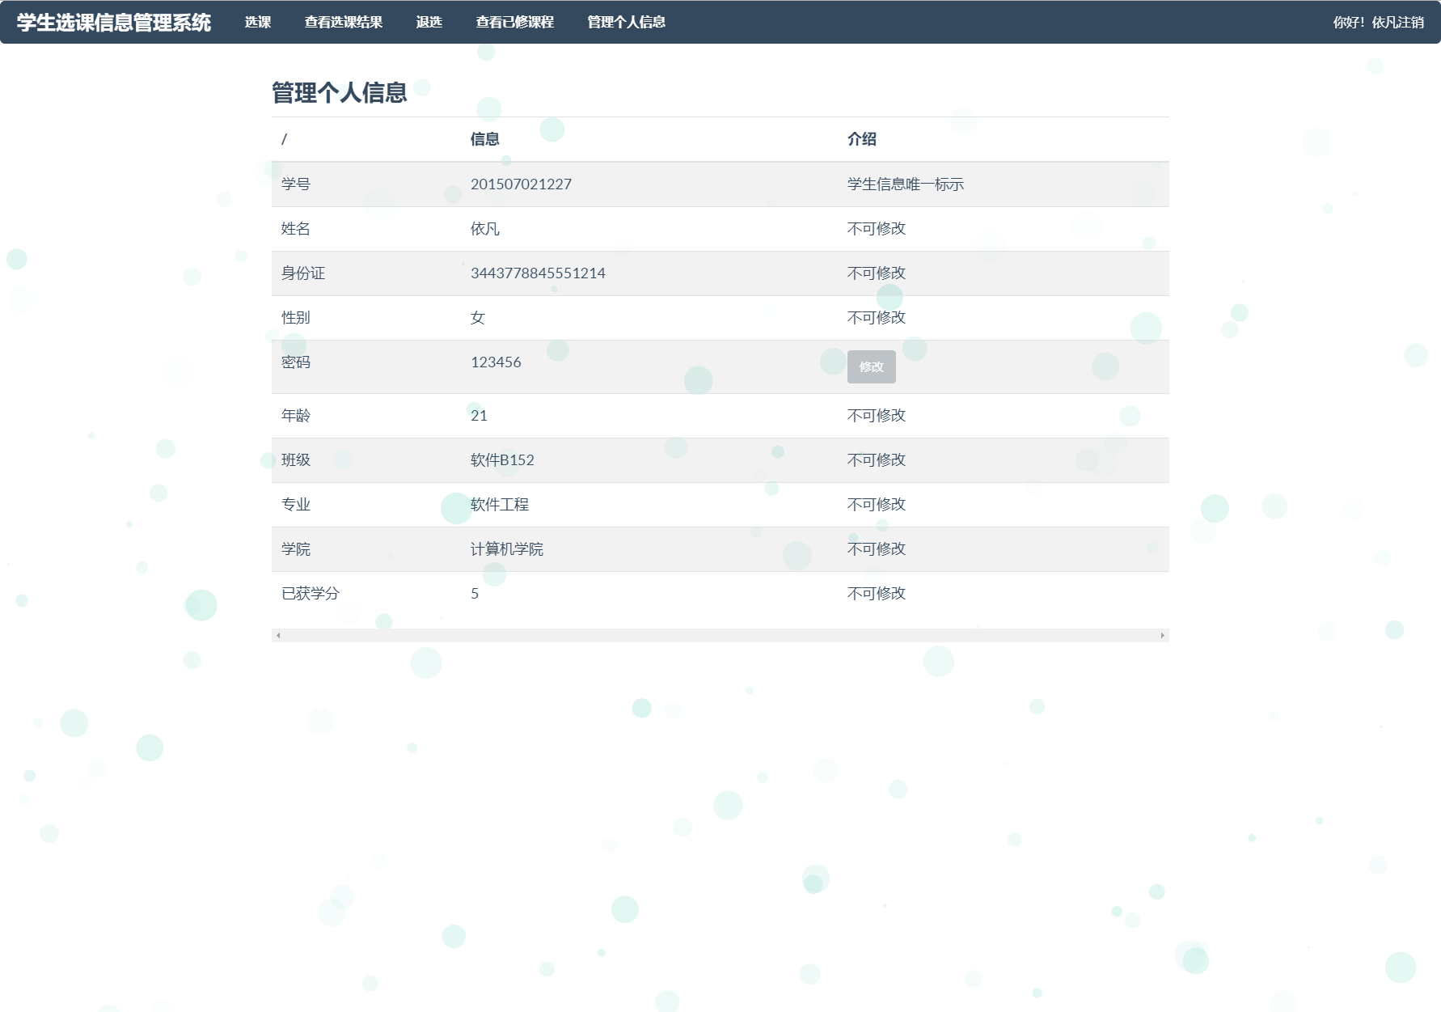Image resolution: width=1441 pixels, height=1012 pixels.
Task: Click the 修改 button to change password
Action: [x=871, y=366]
